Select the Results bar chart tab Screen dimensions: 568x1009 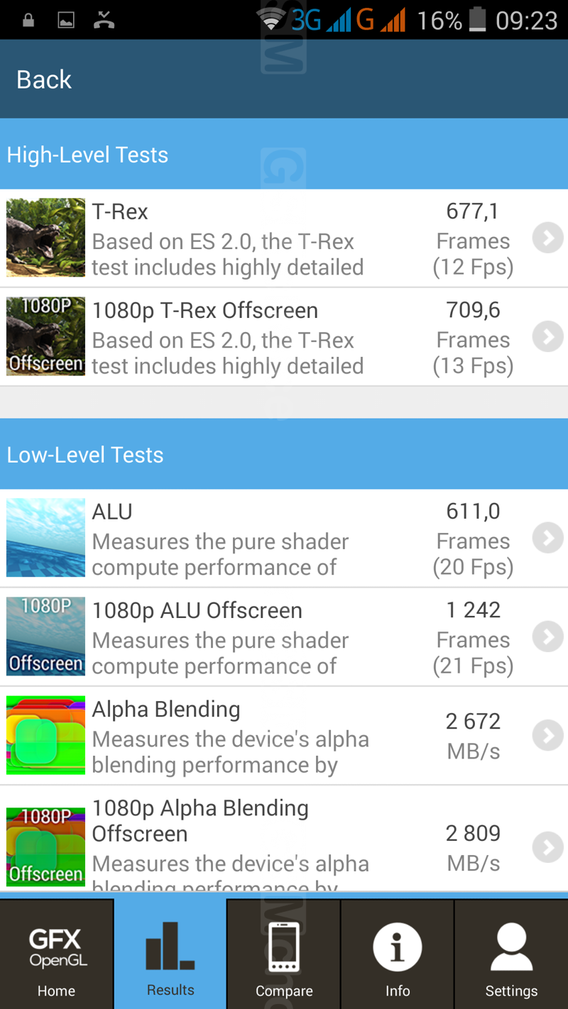point(170,954)
